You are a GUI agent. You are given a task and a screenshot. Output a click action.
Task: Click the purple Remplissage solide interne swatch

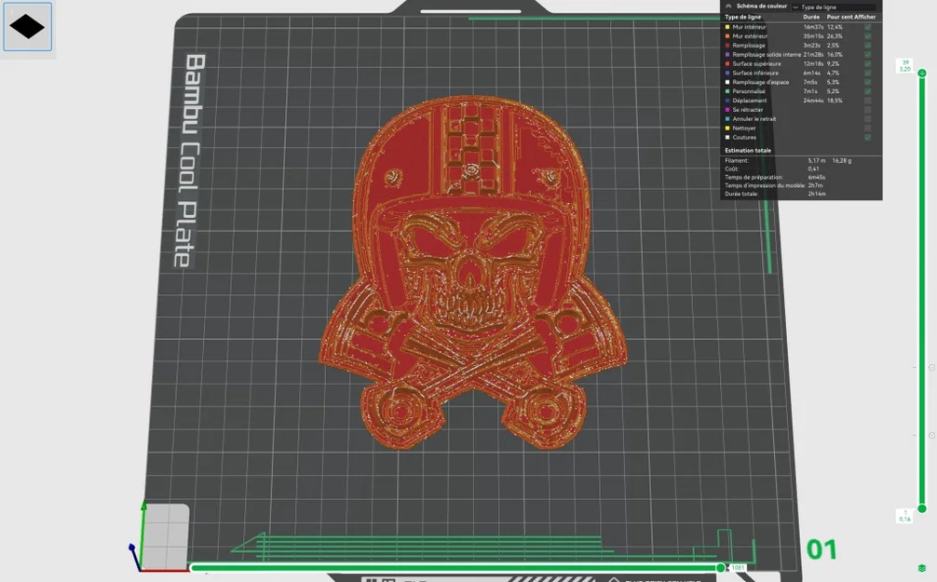pos(727,54)
